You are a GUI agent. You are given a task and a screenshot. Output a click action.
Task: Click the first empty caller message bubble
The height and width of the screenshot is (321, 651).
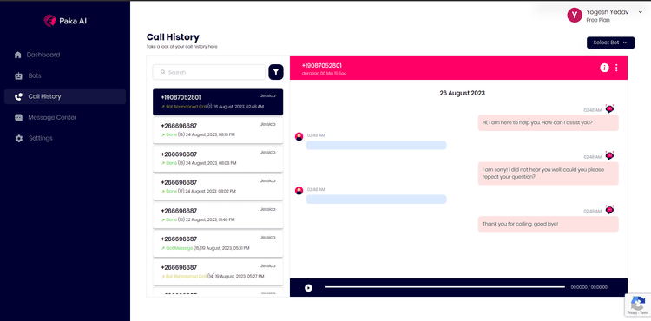coord(376,145)
